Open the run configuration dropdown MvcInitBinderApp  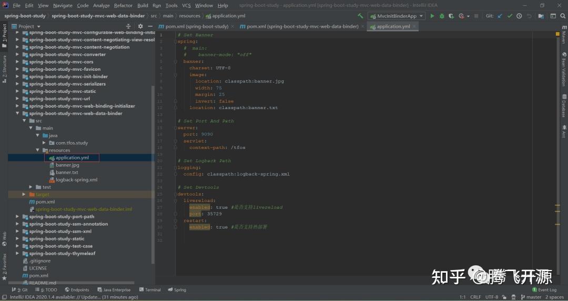pyautogui.click(x=397, y=16)
